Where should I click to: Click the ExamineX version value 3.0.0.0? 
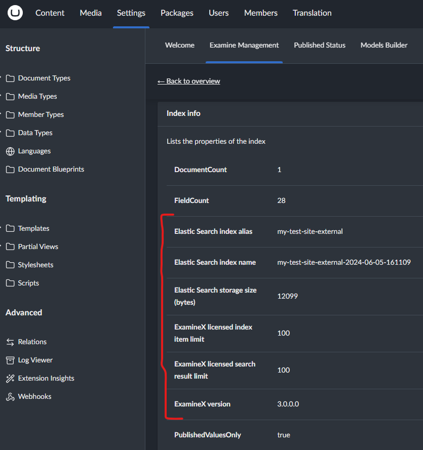point(288,404)
